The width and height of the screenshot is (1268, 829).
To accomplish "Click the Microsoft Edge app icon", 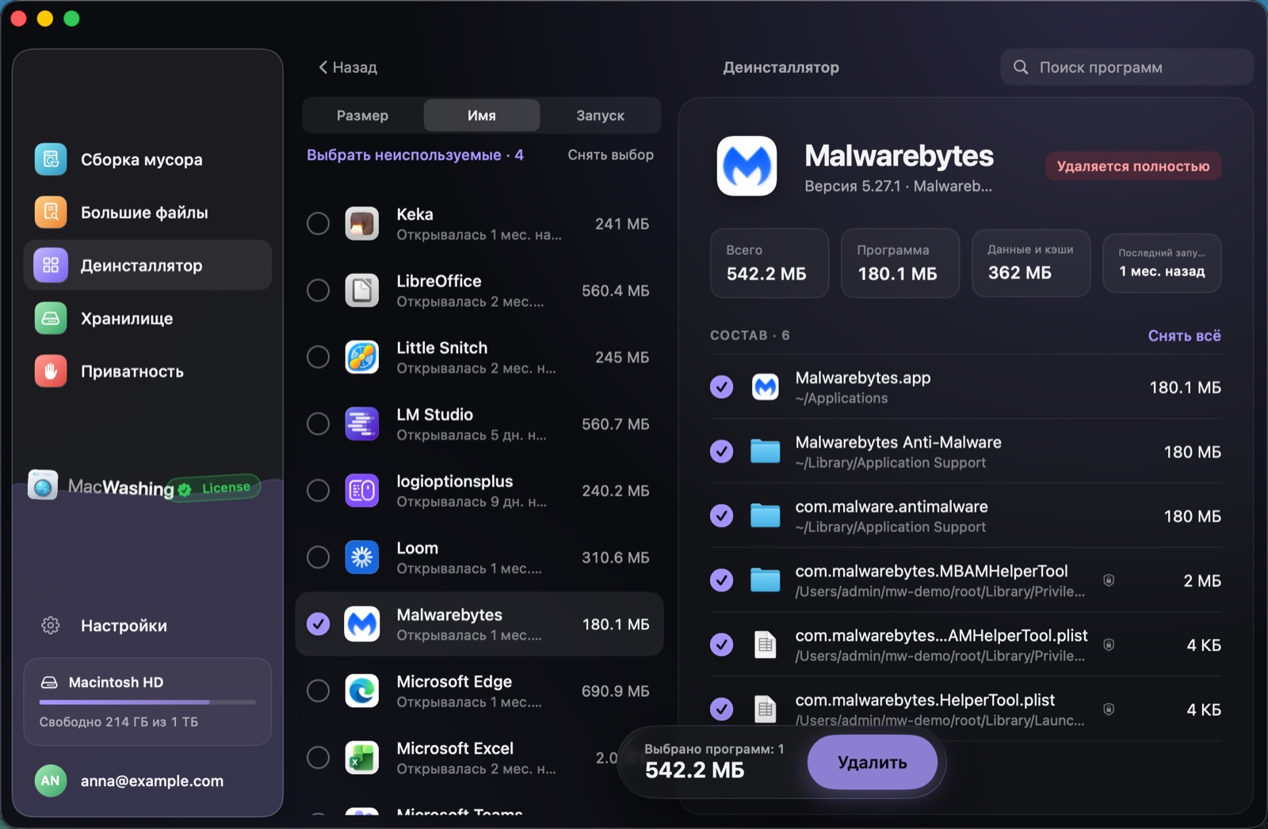I will (x=362, y=691).
